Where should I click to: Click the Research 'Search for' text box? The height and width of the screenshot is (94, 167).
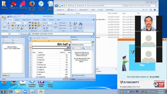81,42
